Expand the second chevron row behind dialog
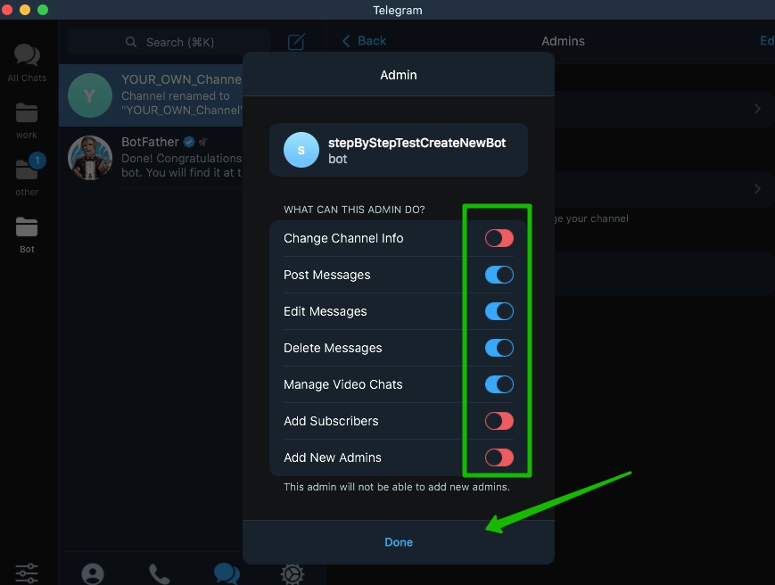 click(757, 189)
